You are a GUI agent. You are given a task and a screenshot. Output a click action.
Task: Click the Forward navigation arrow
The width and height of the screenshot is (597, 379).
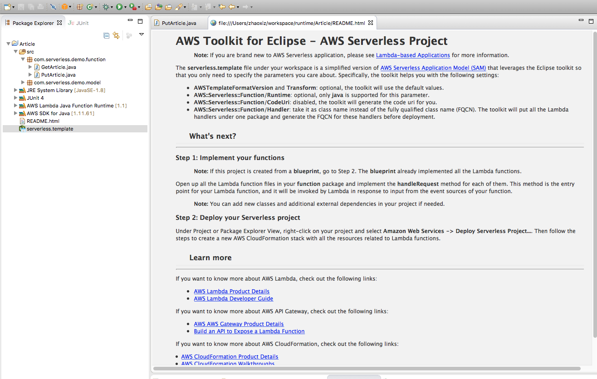245,7
